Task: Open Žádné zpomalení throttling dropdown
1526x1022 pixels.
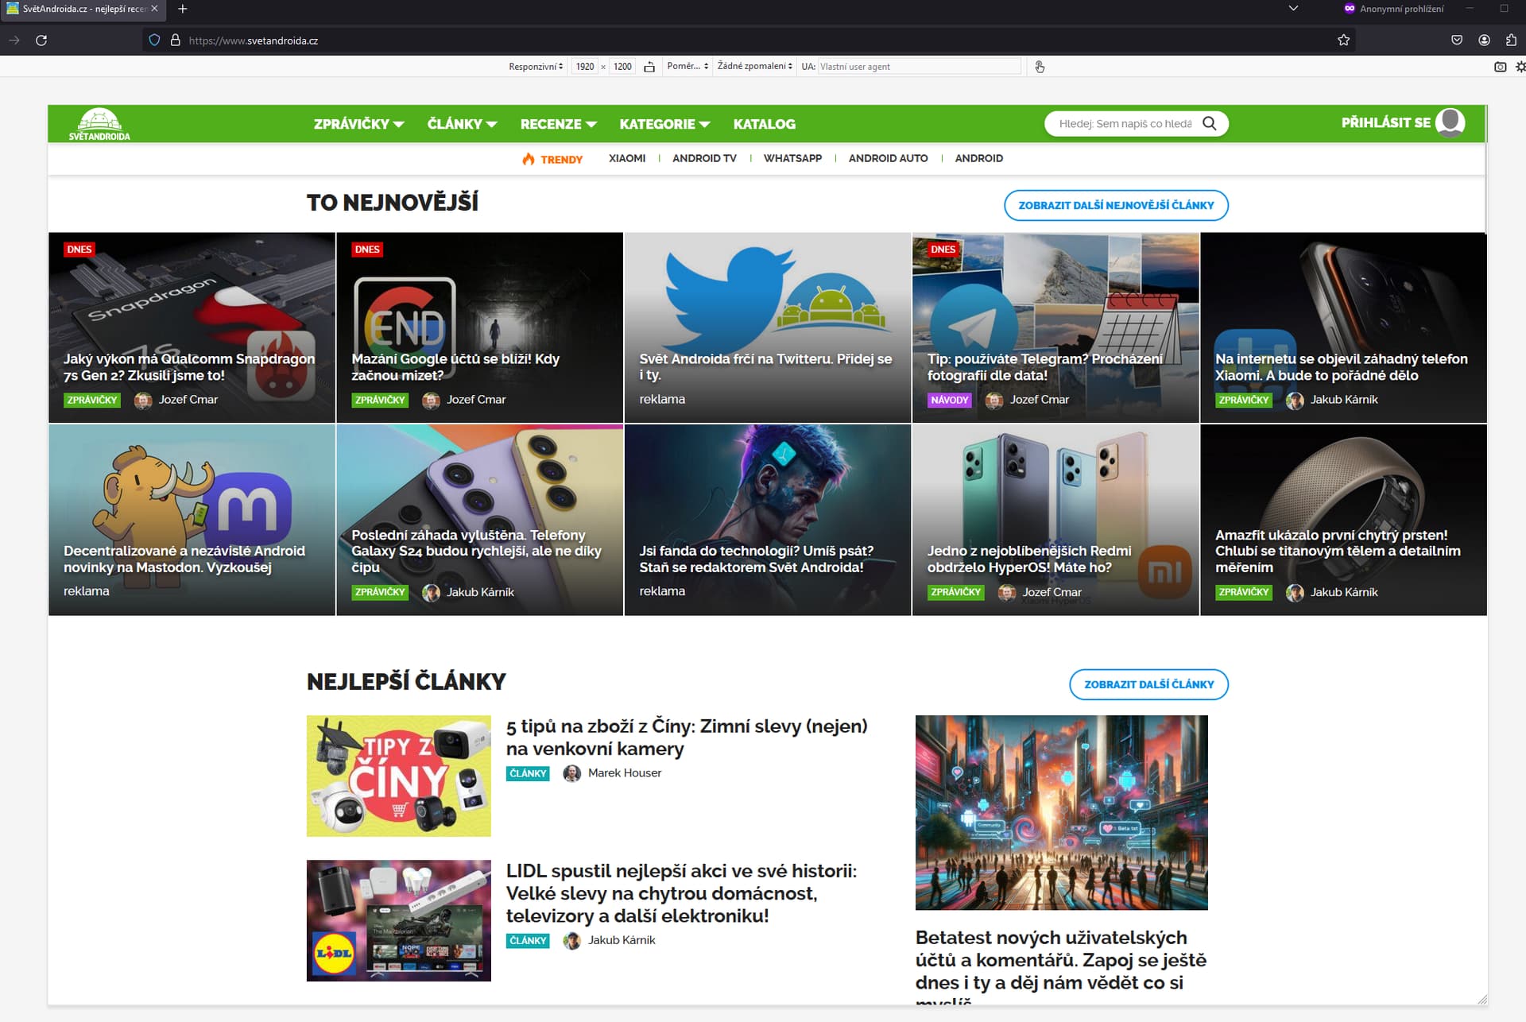Action: click(x=754, y=67)
